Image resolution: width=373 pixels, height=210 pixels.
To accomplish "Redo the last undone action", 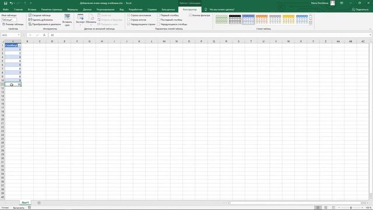I will pos(18,3).
